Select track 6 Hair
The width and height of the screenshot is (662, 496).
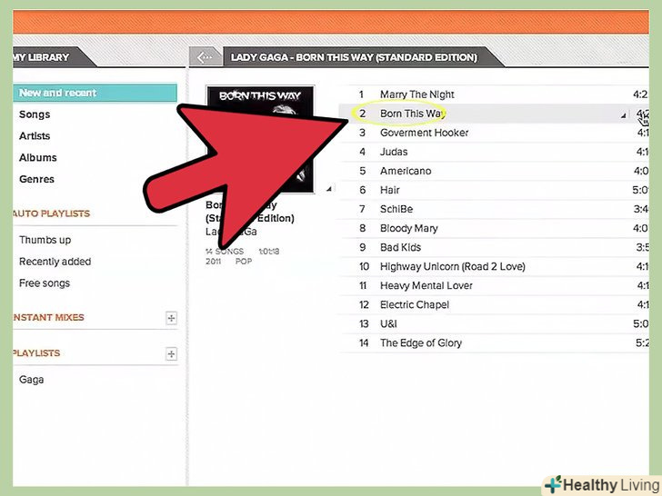tap(494, 190)
